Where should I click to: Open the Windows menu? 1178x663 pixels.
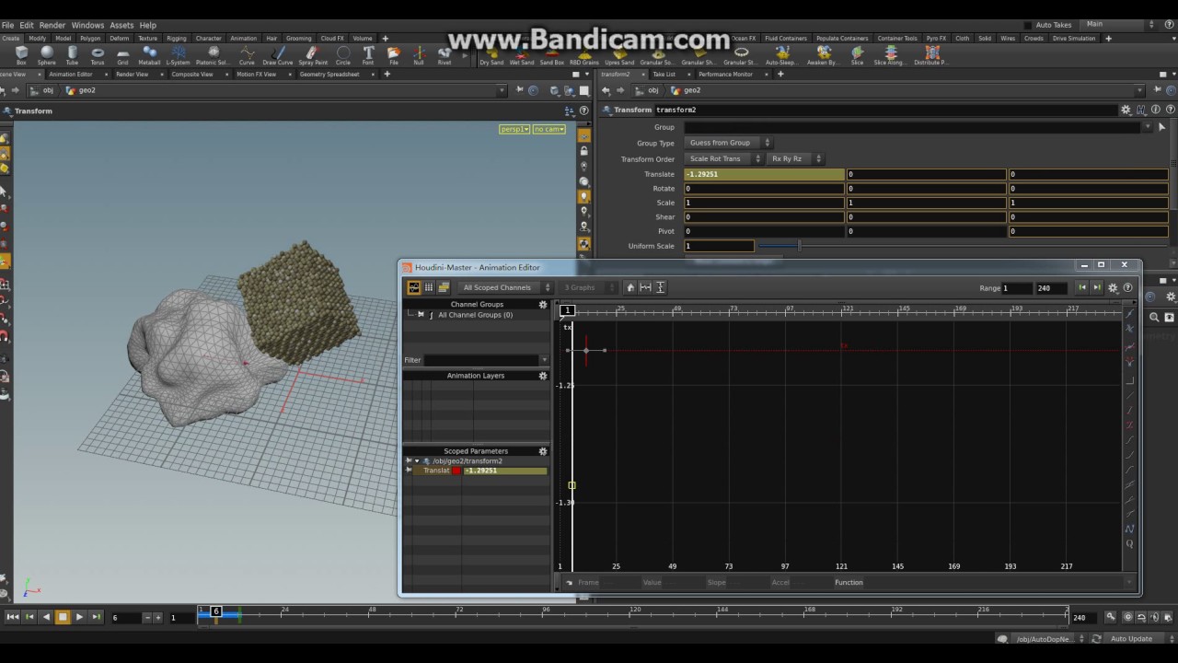tap(87, 25)
